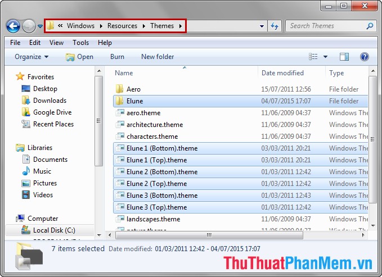Viewport: 382px width, 277px height.
Task: Click the file list vertical scrollbar thumb
Action: [372, 139]
